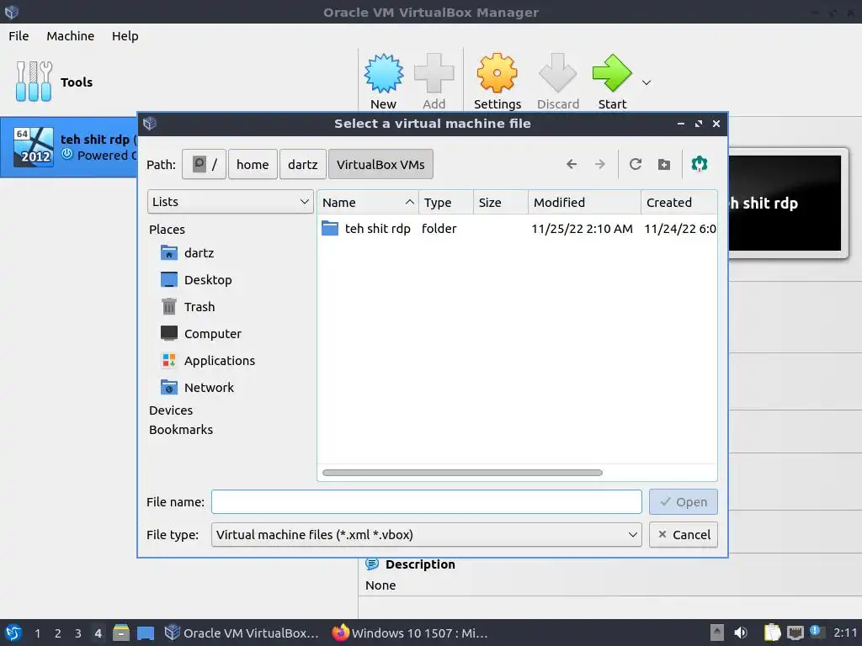Click the Places section header
The height and width of the screenshot is (646, 862).
pyautogui.click(x=168, y=229)
